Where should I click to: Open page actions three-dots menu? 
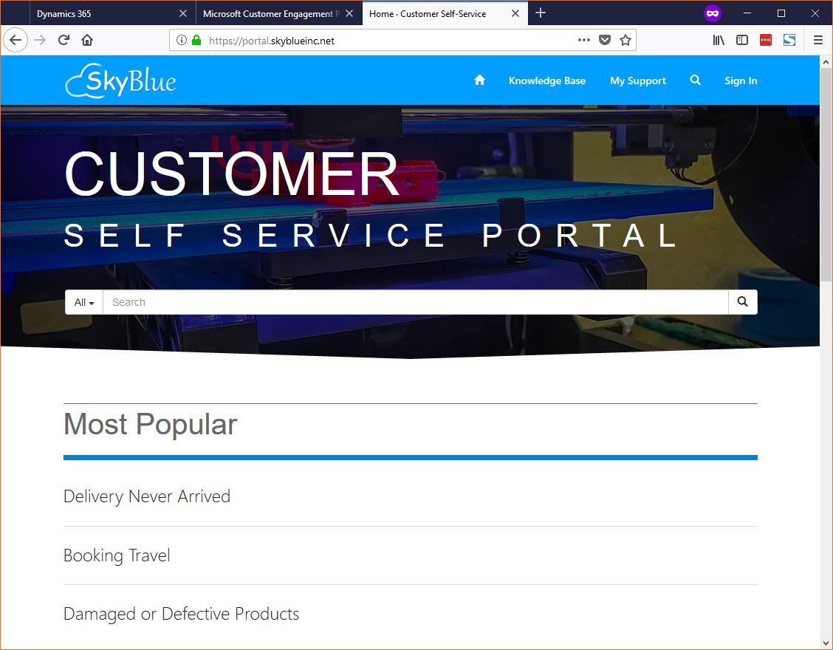(x=584, y=40)
